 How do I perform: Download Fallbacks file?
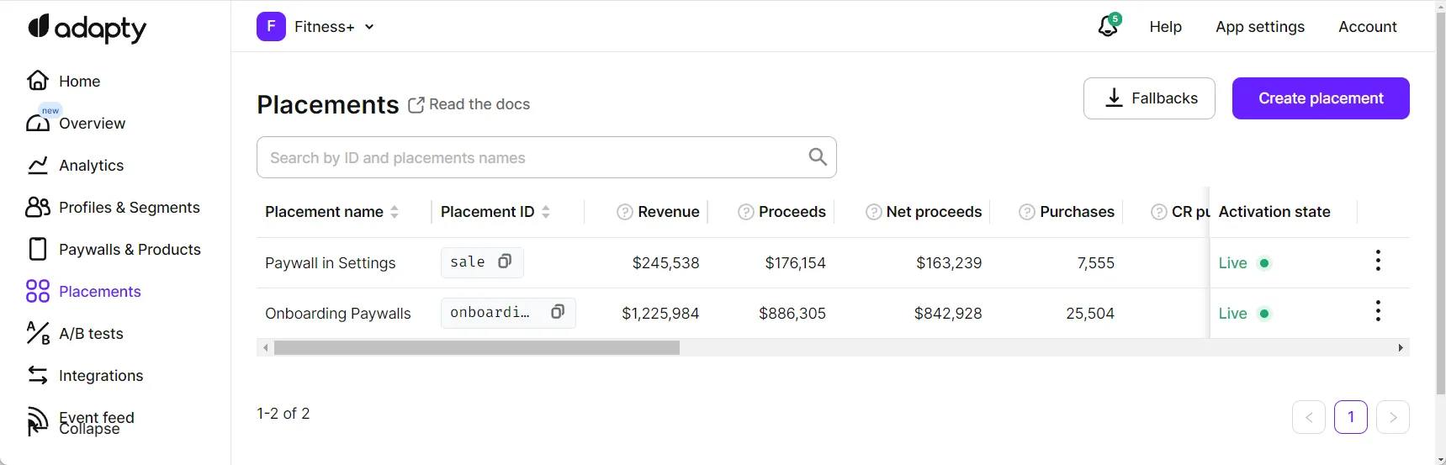pos(1148,98)
